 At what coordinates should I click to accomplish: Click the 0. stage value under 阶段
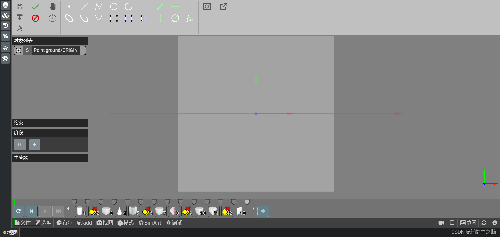[x=20, y=144]
